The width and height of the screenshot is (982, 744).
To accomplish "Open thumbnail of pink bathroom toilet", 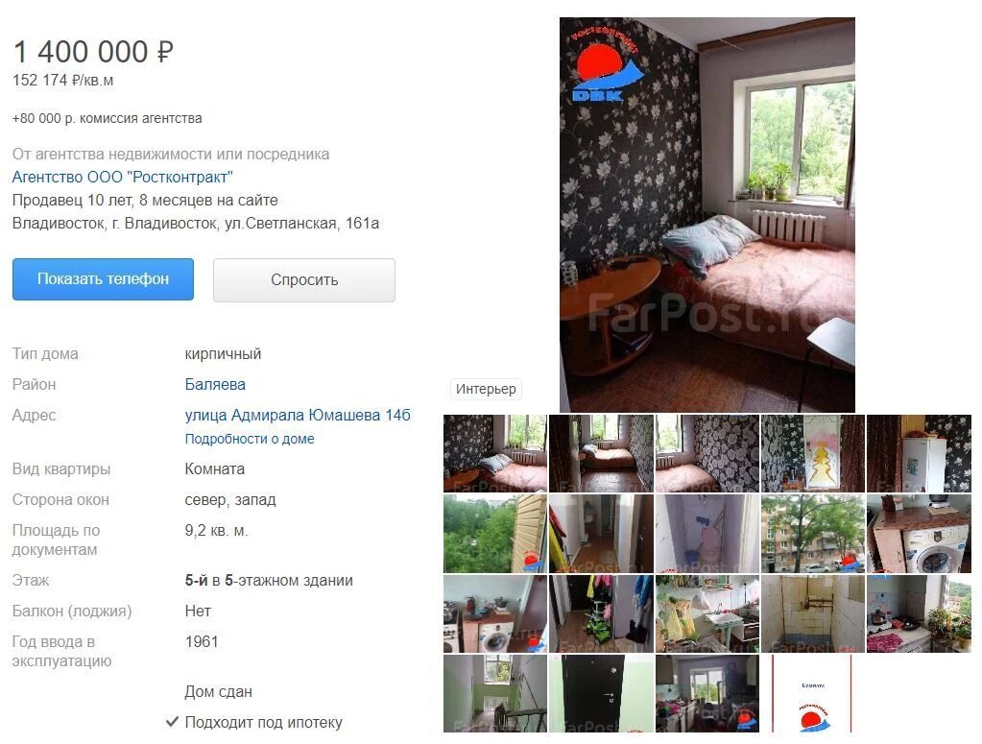I will pyautogui.click(x=707, y=534).
